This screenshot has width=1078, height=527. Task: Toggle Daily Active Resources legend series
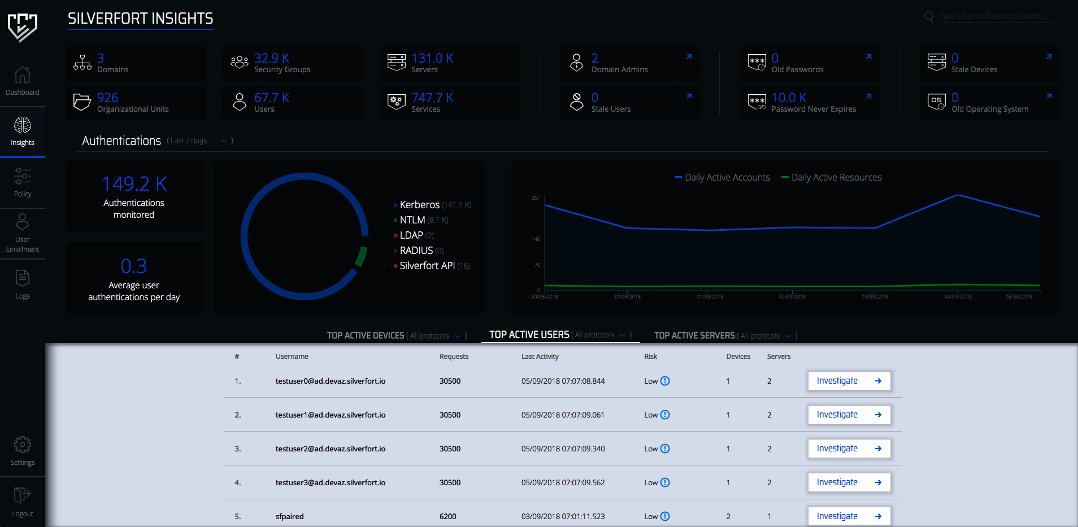(831, 177)
